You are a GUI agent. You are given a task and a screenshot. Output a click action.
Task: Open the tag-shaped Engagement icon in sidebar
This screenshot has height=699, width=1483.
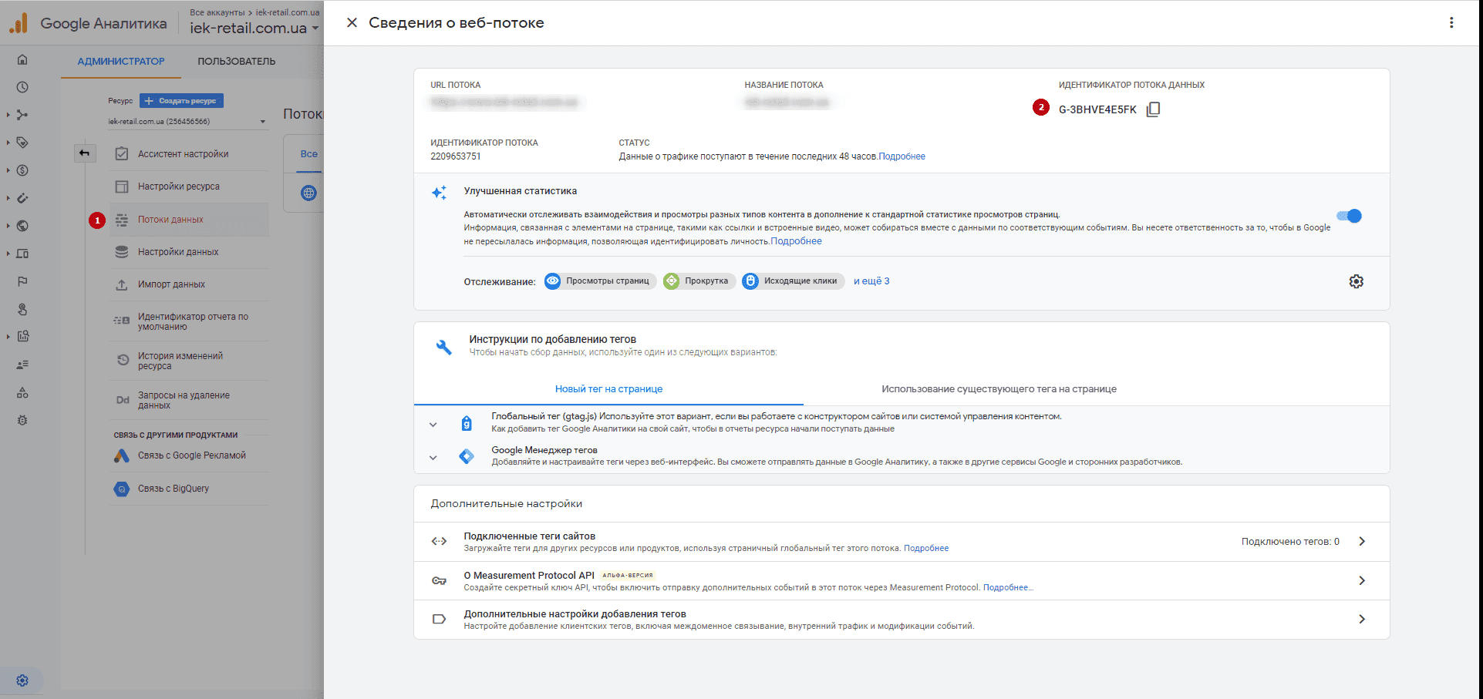click(22, 143)
